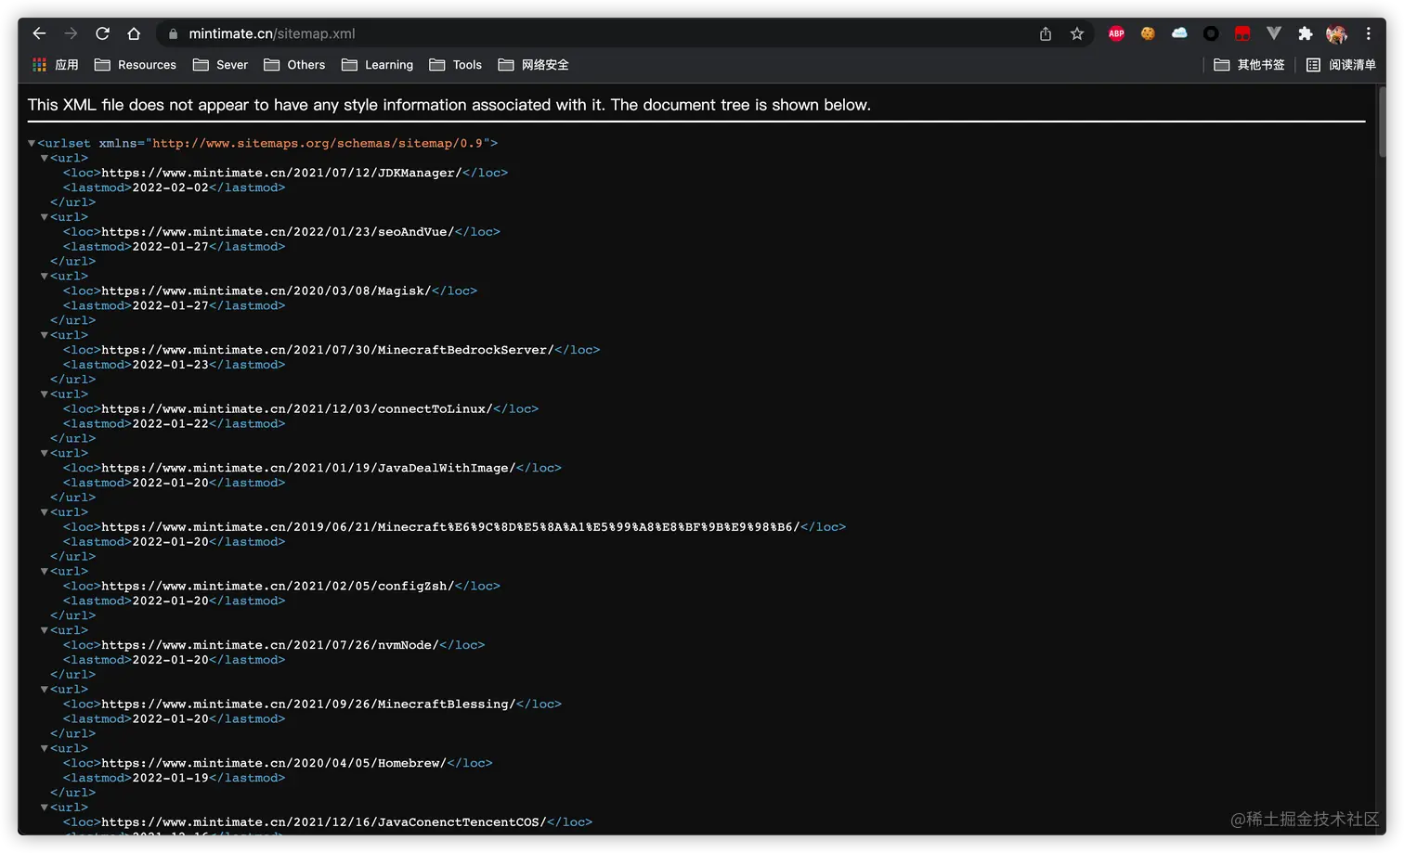Open the apps grid (应用) shortcut
The height and width of the screenshot is (853, 1404).
56,65
